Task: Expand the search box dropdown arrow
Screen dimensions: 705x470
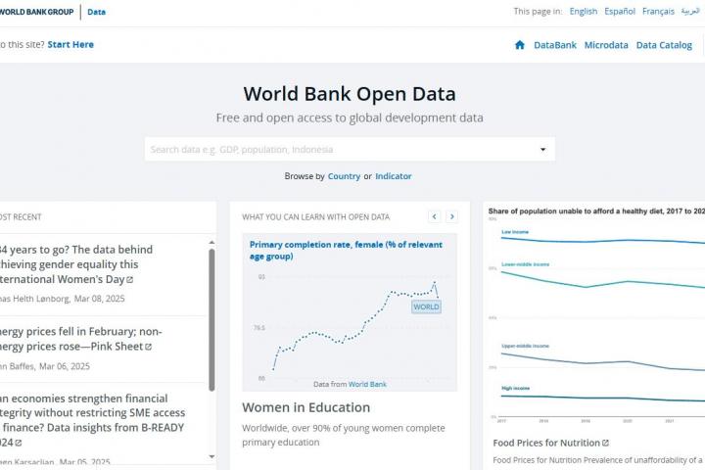Action: 542,150
